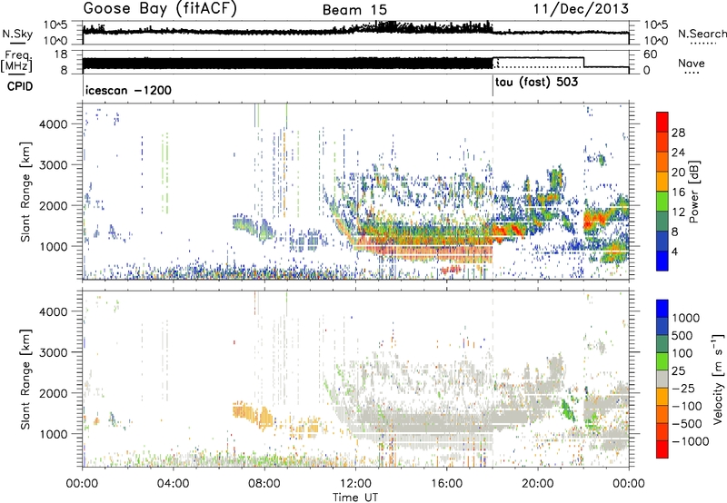Pick the red top segment of Power colorbar
The height and width of the screenshot is (503, 727).
(x=662, y=122)
